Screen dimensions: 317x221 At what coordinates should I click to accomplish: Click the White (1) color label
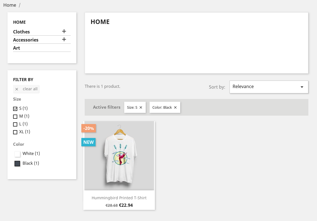point(31,154)
